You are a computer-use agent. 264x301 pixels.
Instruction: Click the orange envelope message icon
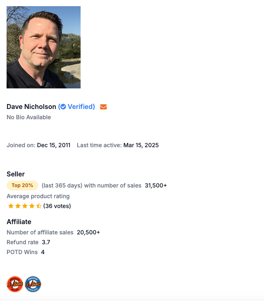(103, 107)
